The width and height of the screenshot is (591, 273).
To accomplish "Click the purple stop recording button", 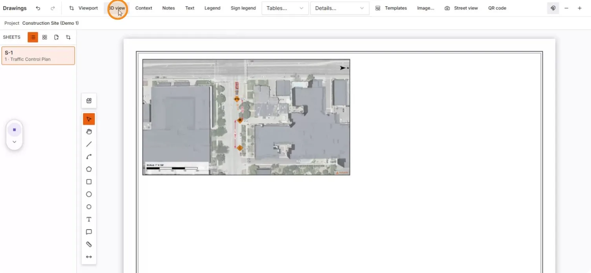I will (15, 129).
